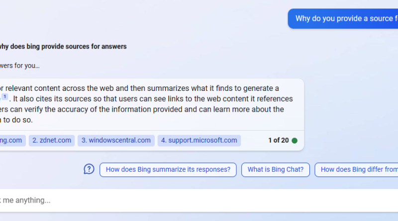Open the first source link ending in ng.com
This screenshot has width=398, height=221.
(11, 141)
